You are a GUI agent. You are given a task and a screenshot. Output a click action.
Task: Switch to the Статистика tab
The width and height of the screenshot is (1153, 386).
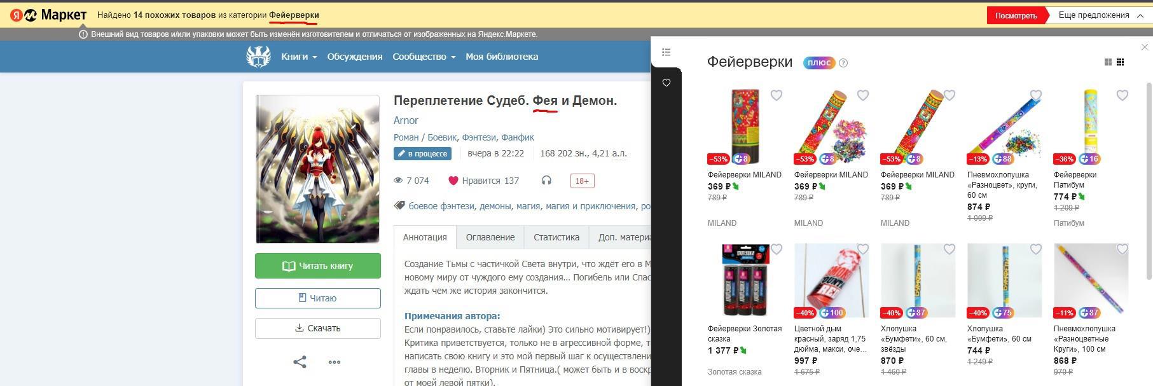point(556,237)
